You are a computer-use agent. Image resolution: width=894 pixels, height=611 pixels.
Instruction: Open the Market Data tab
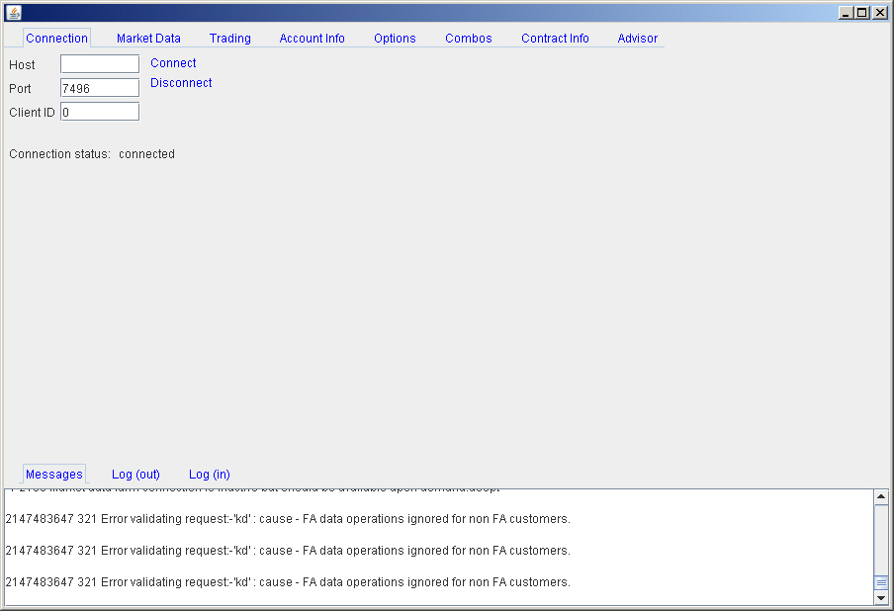point(148,39)
